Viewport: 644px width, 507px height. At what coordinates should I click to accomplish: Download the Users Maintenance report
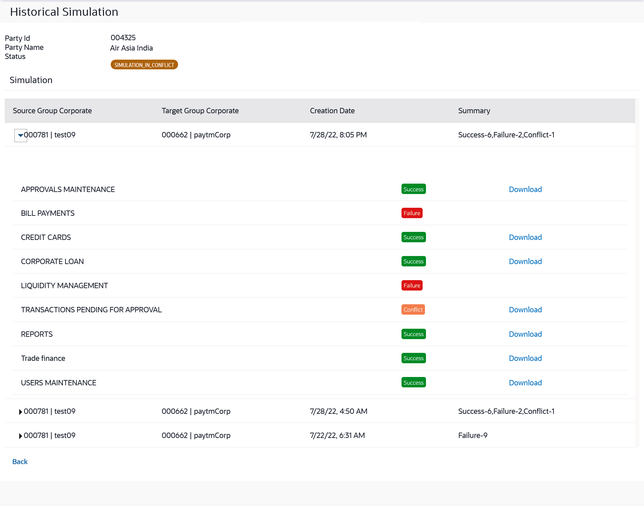525,383
